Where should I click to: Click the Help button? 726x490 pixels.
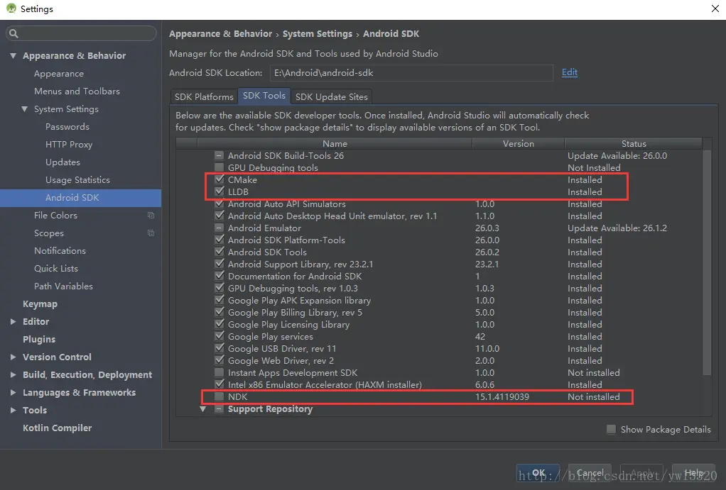693,473
